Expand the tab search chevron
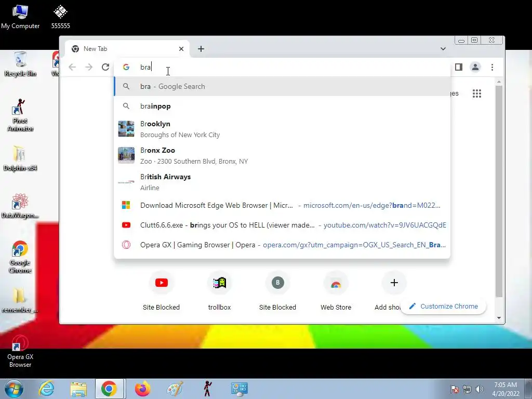The image size is (532, 399). [x=443, y=49]
